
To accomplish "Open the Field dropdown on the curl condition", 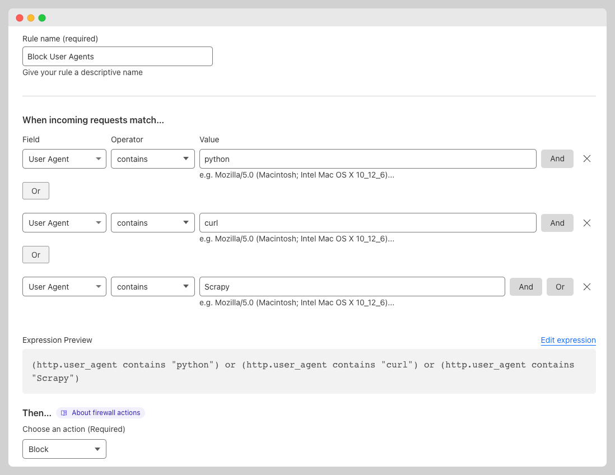I will [64, 222].
